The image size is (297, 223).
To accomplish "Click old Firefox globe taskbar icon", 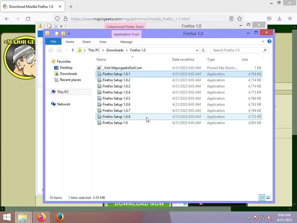I will 59,217.
